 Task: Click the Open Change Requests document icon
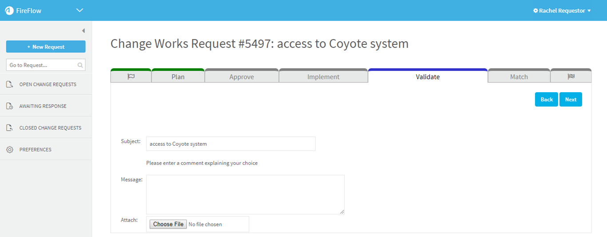point(10,84)
